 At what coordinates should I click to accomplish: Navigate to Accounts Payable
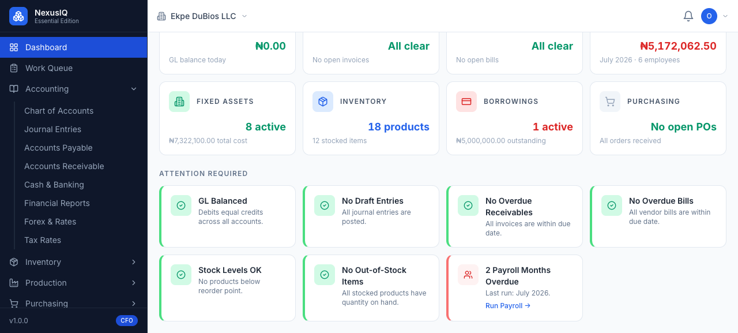coord(58,148)
